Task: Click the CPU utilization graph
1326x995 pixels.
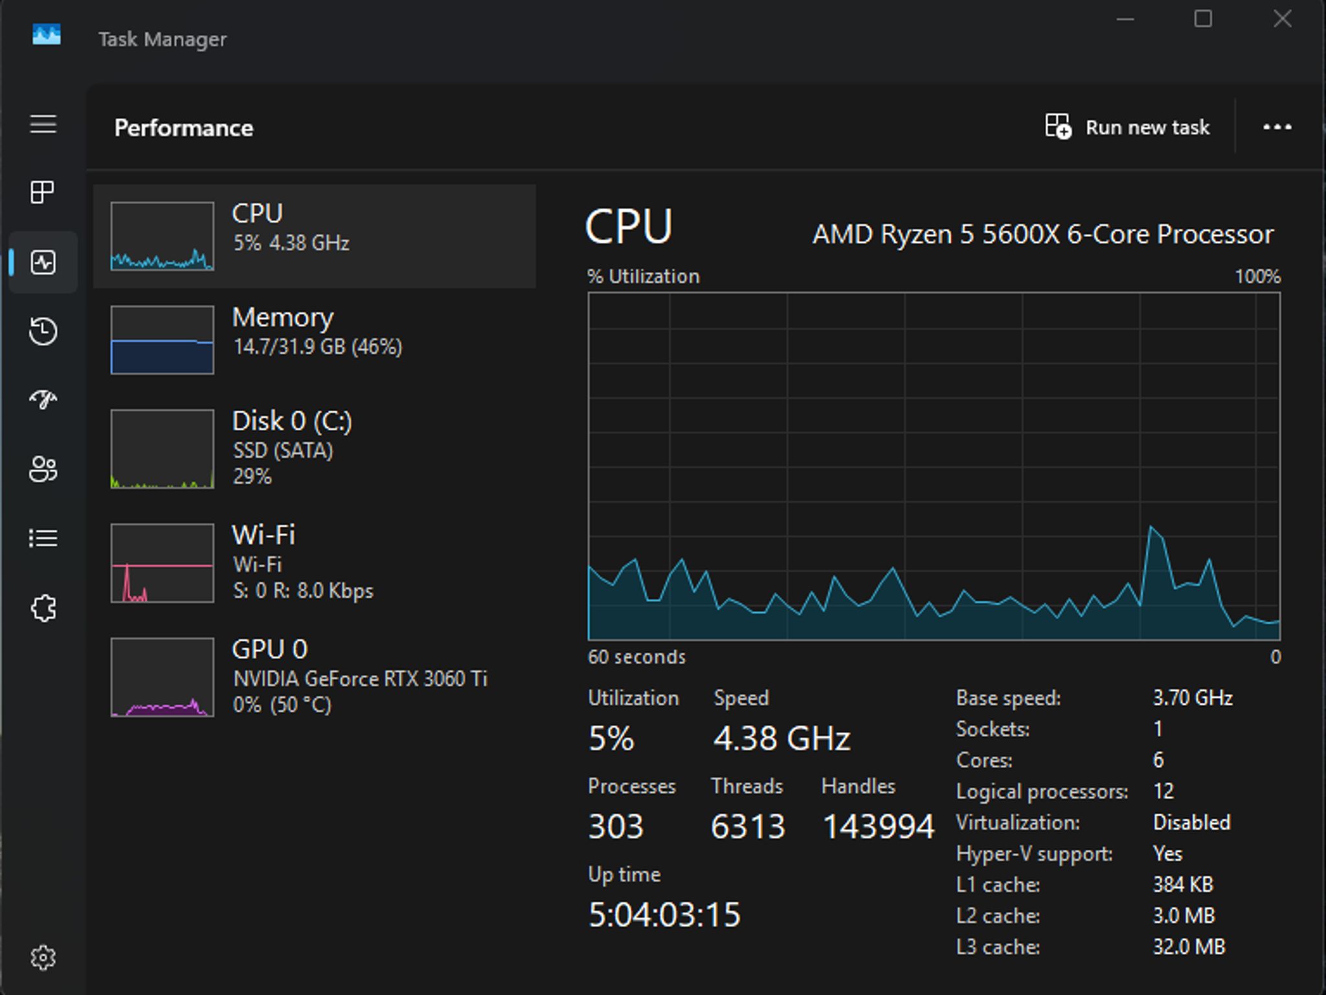Action: point(934,466)
